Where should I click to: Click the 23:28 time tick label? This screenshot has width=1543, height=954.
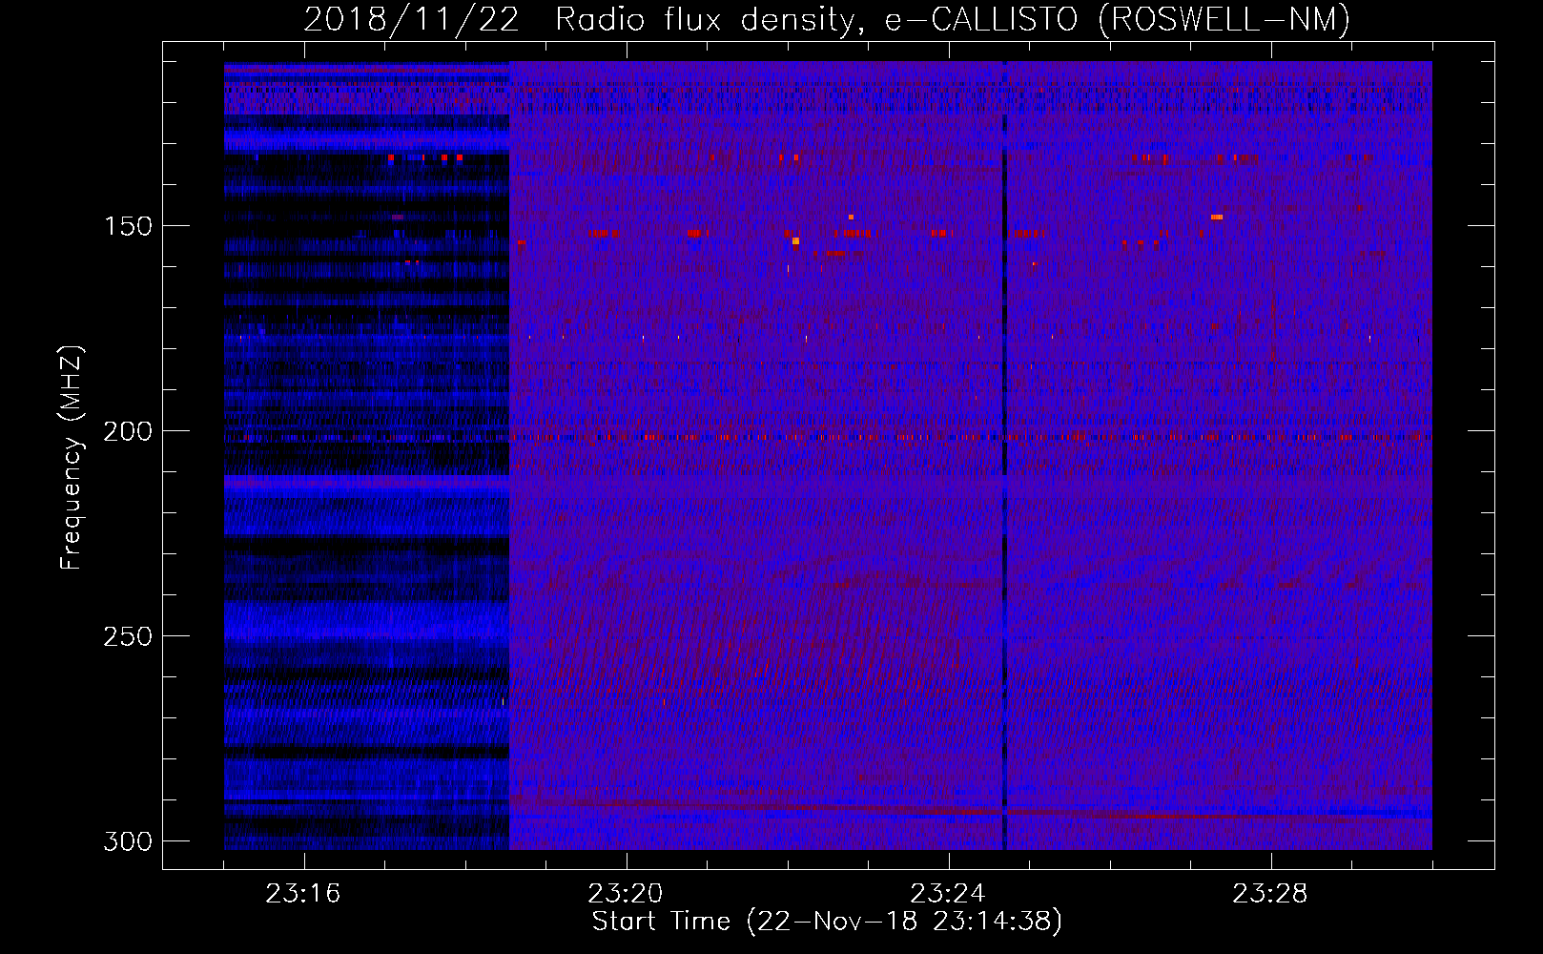tap(1270, 894)
